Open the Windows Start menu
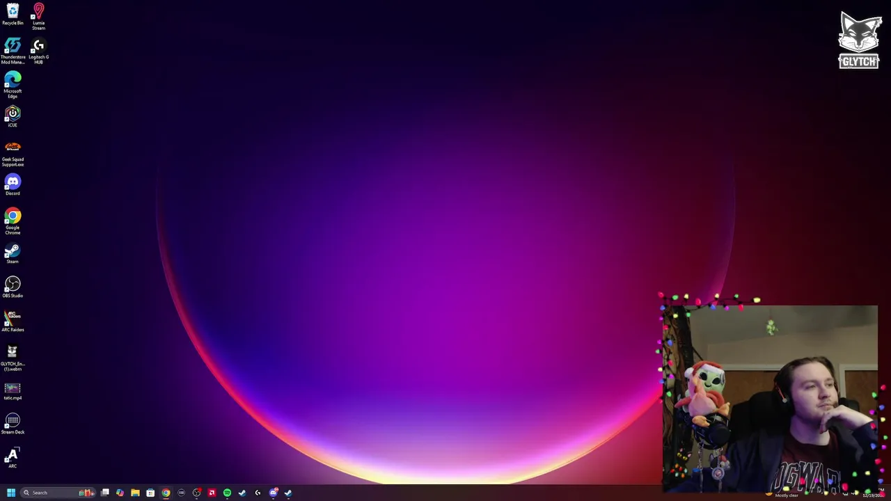Screen dimensions: 891x501 [x=11, y=493]
